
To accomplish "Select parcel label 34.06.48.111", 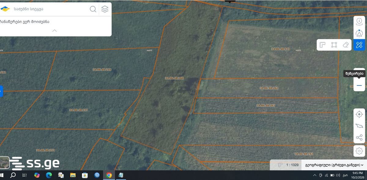I will click(x=280, y=49).
